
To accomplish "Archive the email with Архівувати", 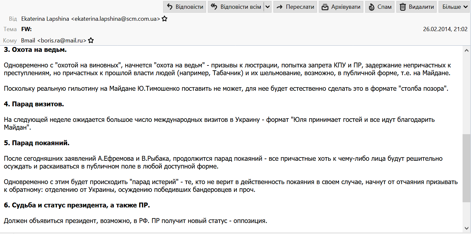I will click(341, 7).
